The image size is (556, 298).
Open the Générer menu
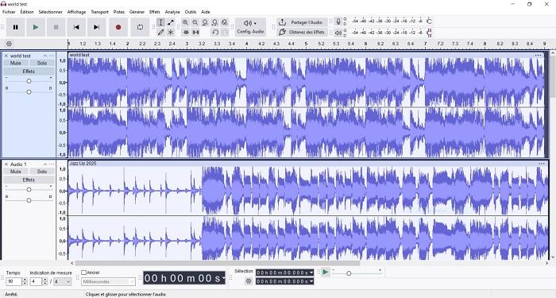(137, 12)
